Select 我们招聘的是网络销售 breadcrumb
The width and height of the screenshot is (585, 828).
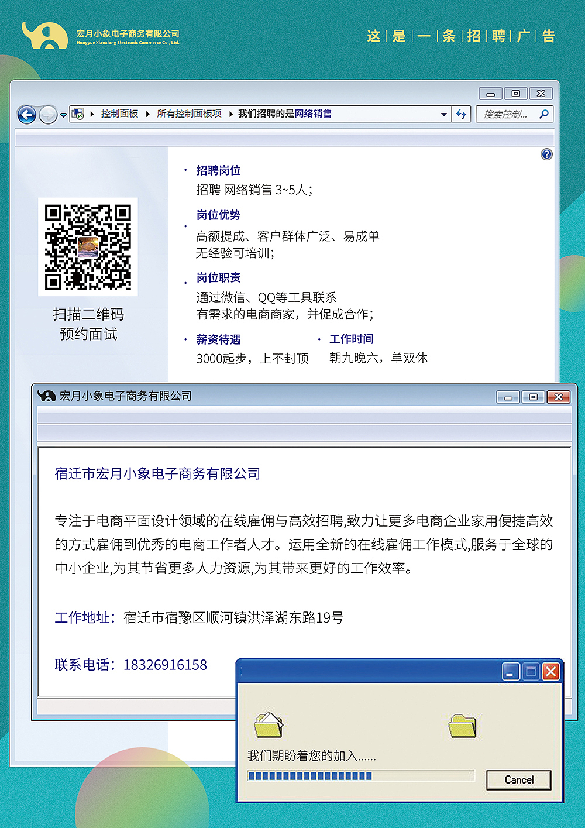click(x=285, y=114)
